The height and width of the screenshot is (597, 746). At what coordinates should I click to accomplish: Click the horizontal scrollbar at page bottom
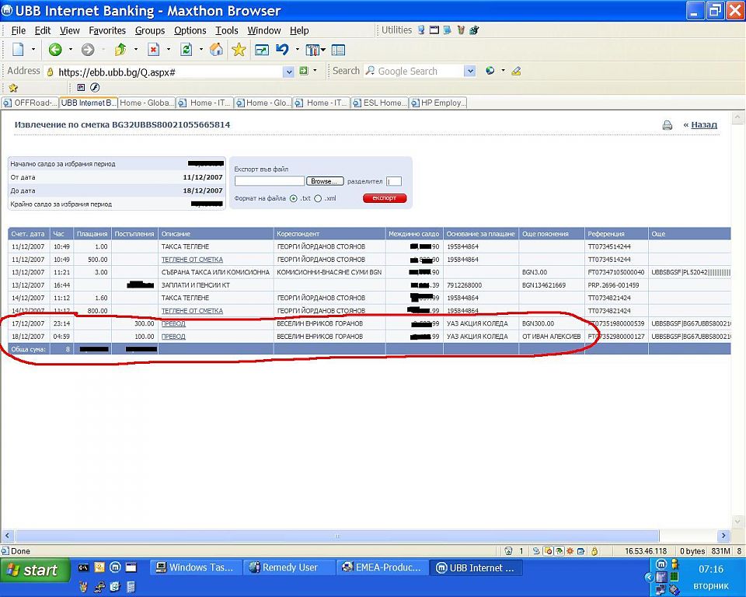tap(337, 536)
